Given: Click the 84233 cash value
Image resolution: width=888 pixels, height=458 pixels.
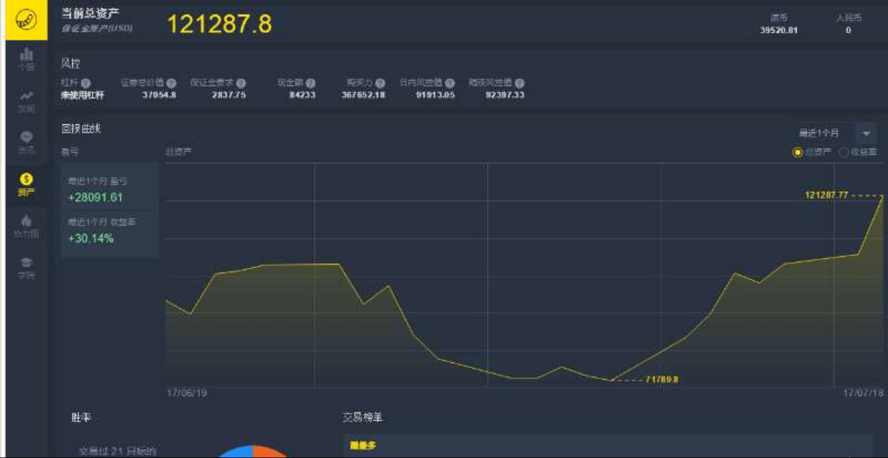Looking at the screenshot, I should pyautogui.click(x=302, y=95).
